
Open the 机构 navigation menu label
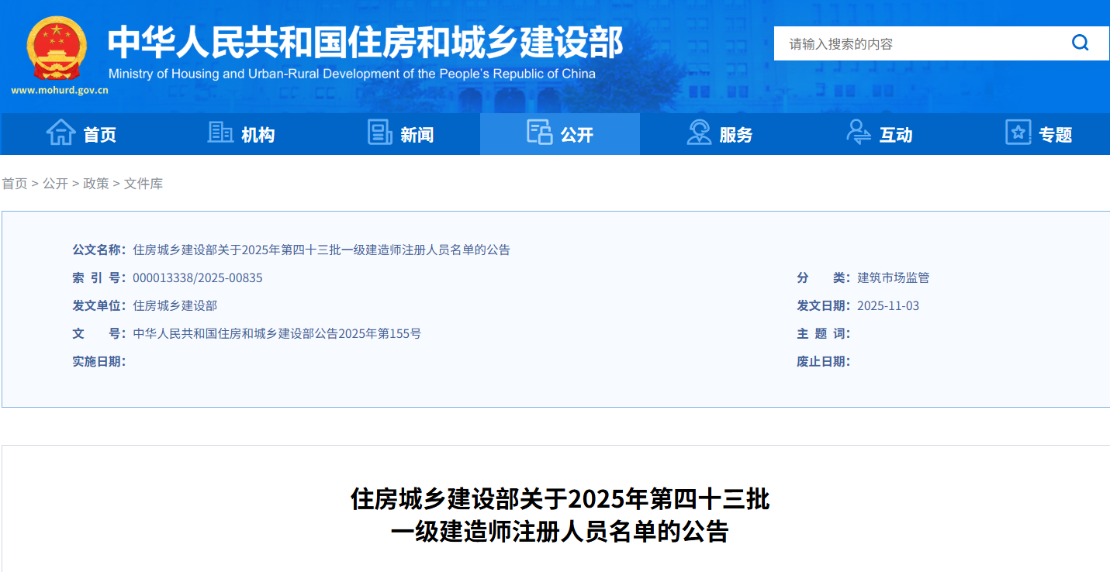coord(258,135)
